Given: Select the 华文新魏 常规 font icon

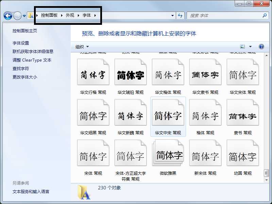Looking at the screenshot, I should (x=131, y=113).
